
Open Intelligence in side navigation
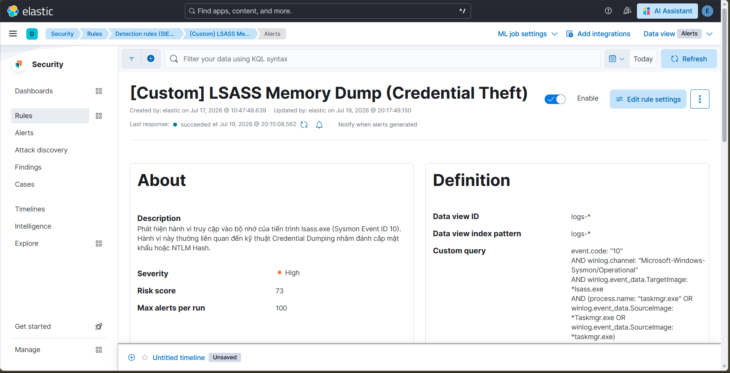click(33, 226)
